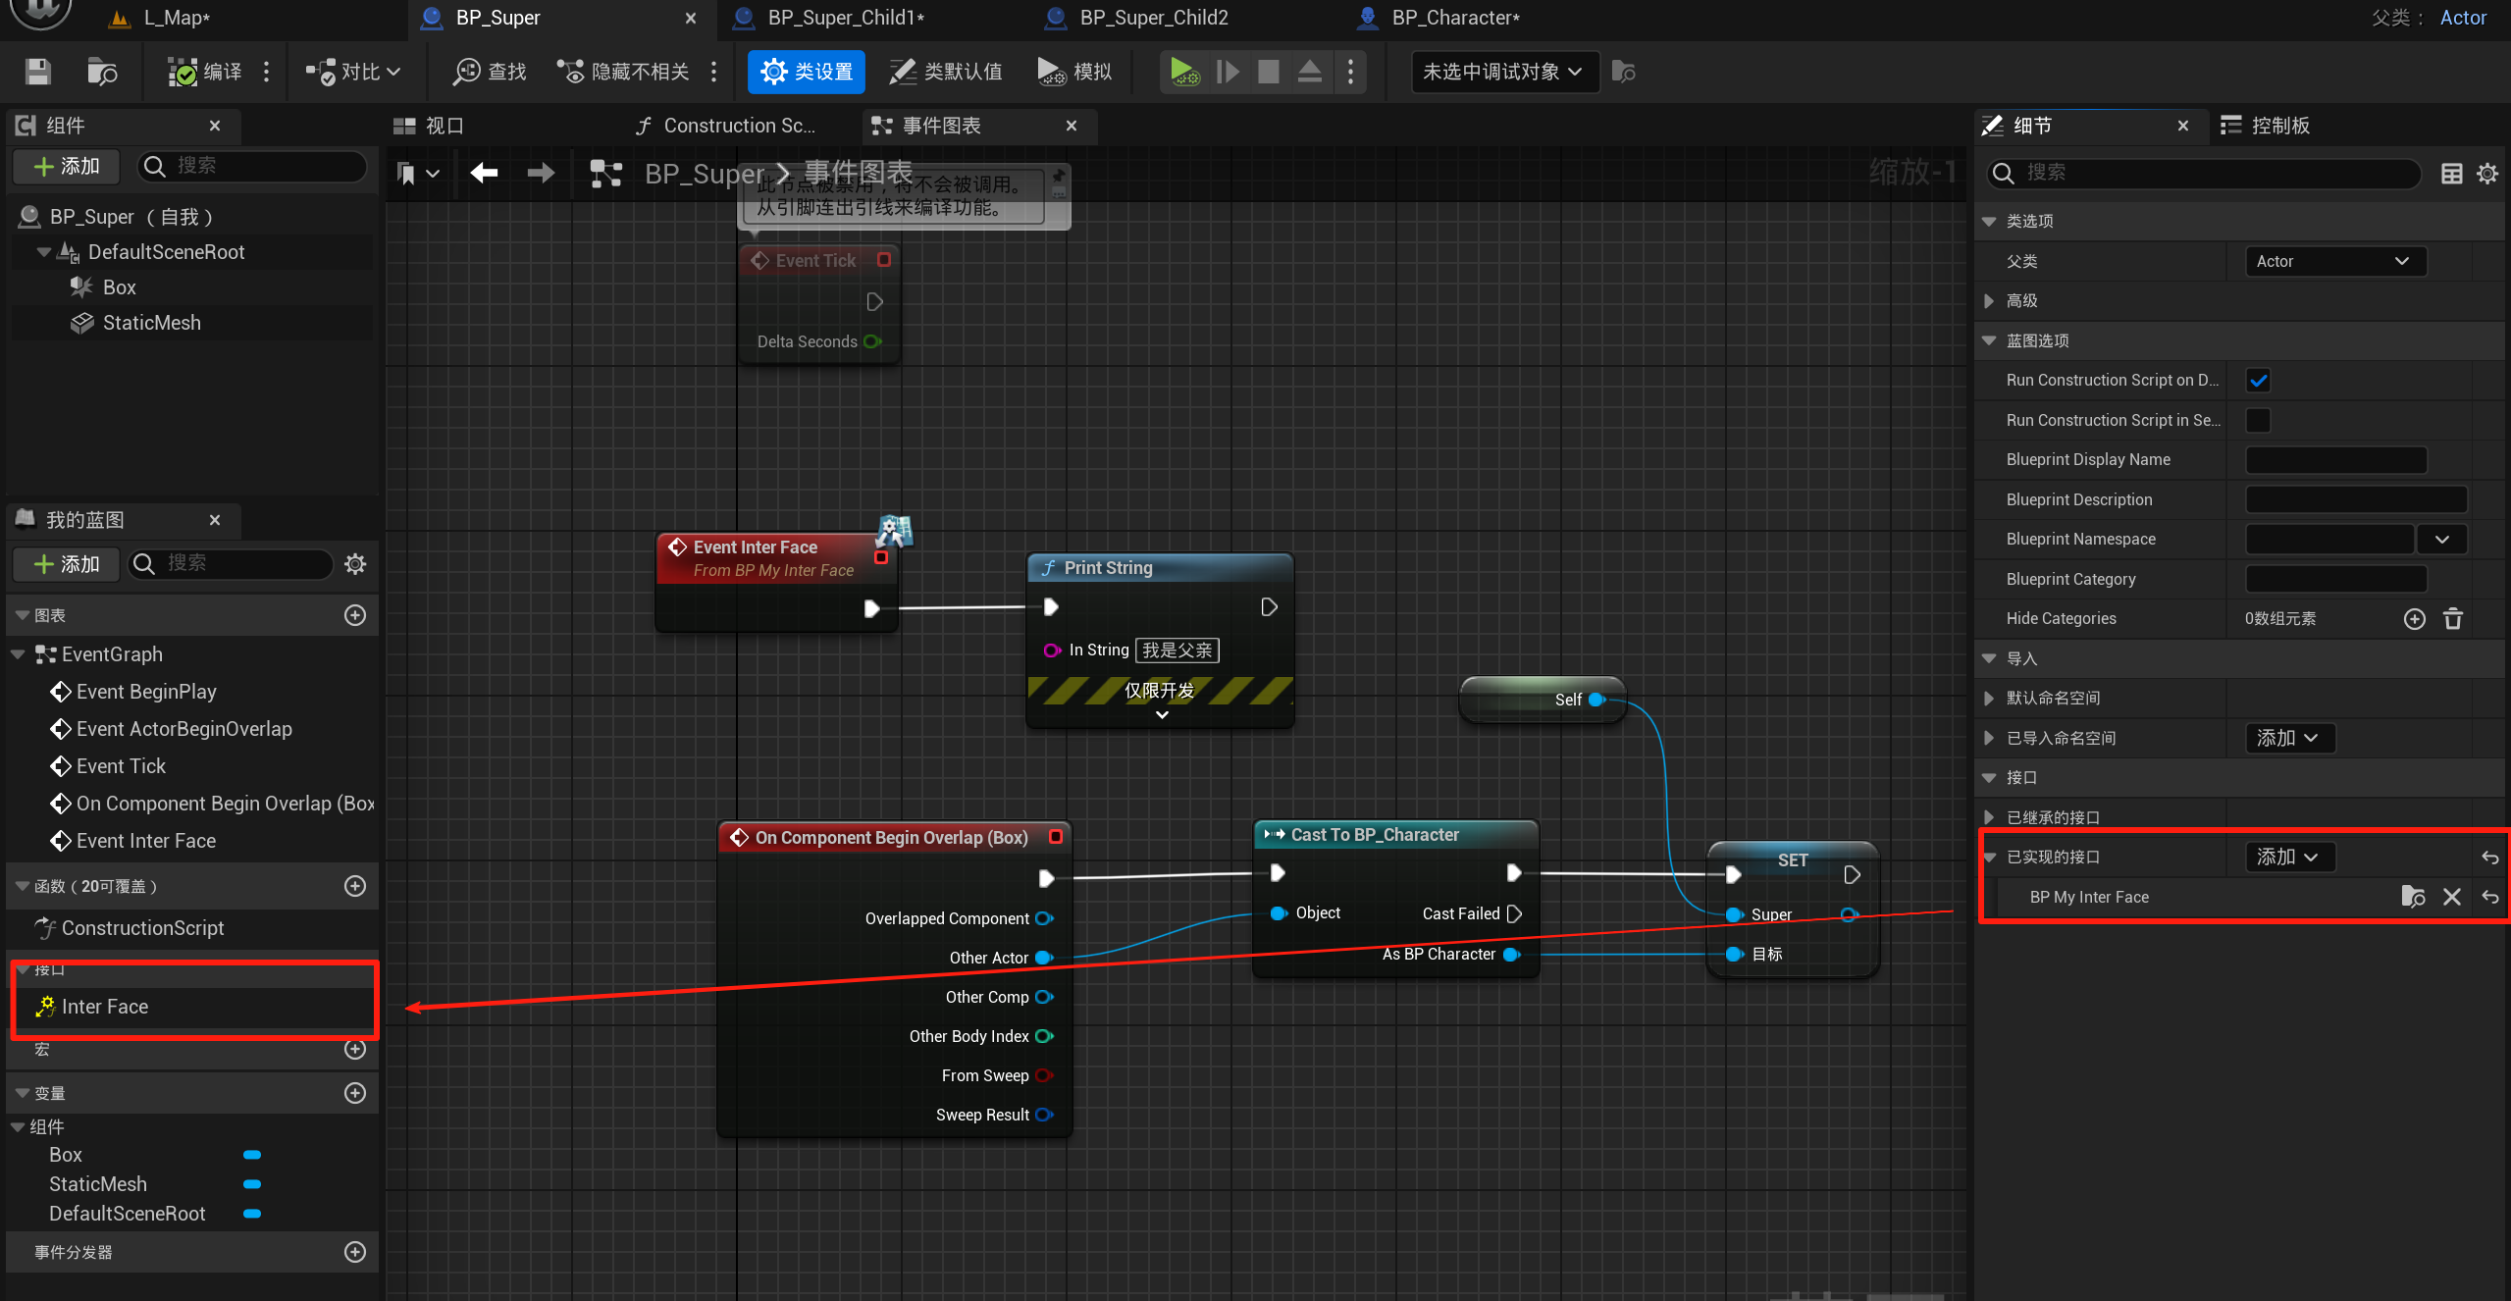Switch to the BP_Super_Child2 tab

click(x=1152, y=18)
